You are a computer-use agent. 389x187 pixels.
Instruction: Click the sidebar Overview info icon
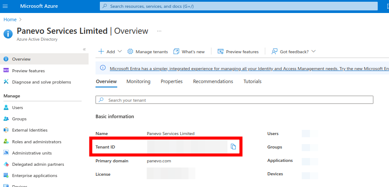pos(6,59)
